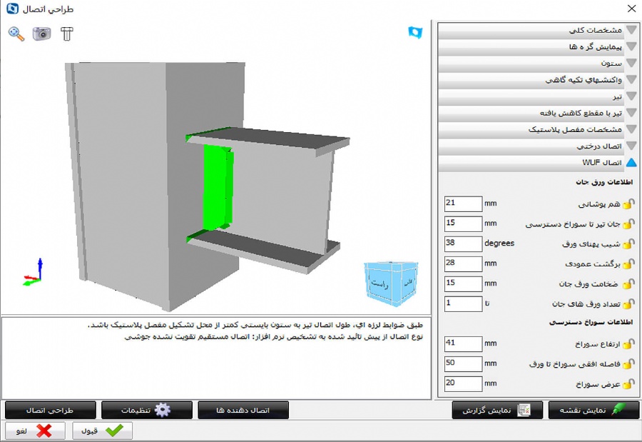Toggle the lock beside ارتفاع سوراخ
Viewport: 642px width, 442px height.
coord(628,344)
